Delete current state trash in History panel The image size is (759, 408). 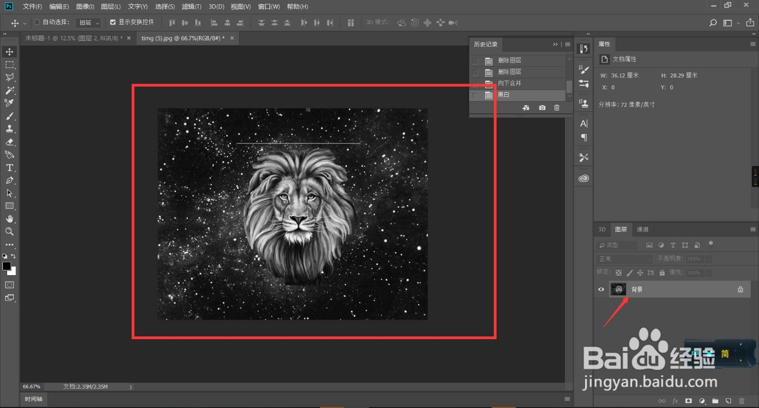pos(557,108)
